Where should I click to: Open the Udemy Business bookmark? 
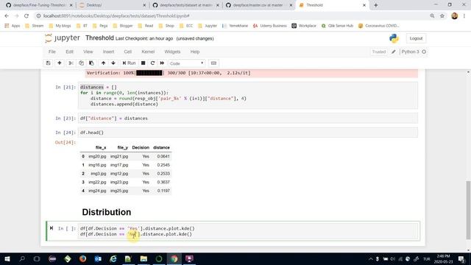[270, 26]
